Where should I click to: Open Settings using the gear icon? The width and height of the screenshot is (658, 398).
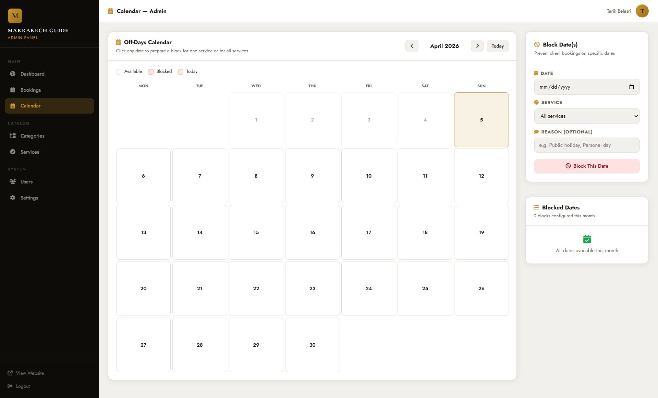pos(12,198)
